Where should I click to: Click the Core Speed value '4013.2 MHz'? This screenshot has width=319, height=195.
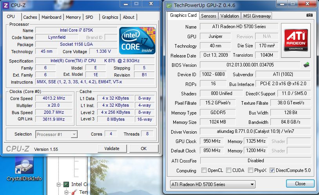click(x=54, y=98)
